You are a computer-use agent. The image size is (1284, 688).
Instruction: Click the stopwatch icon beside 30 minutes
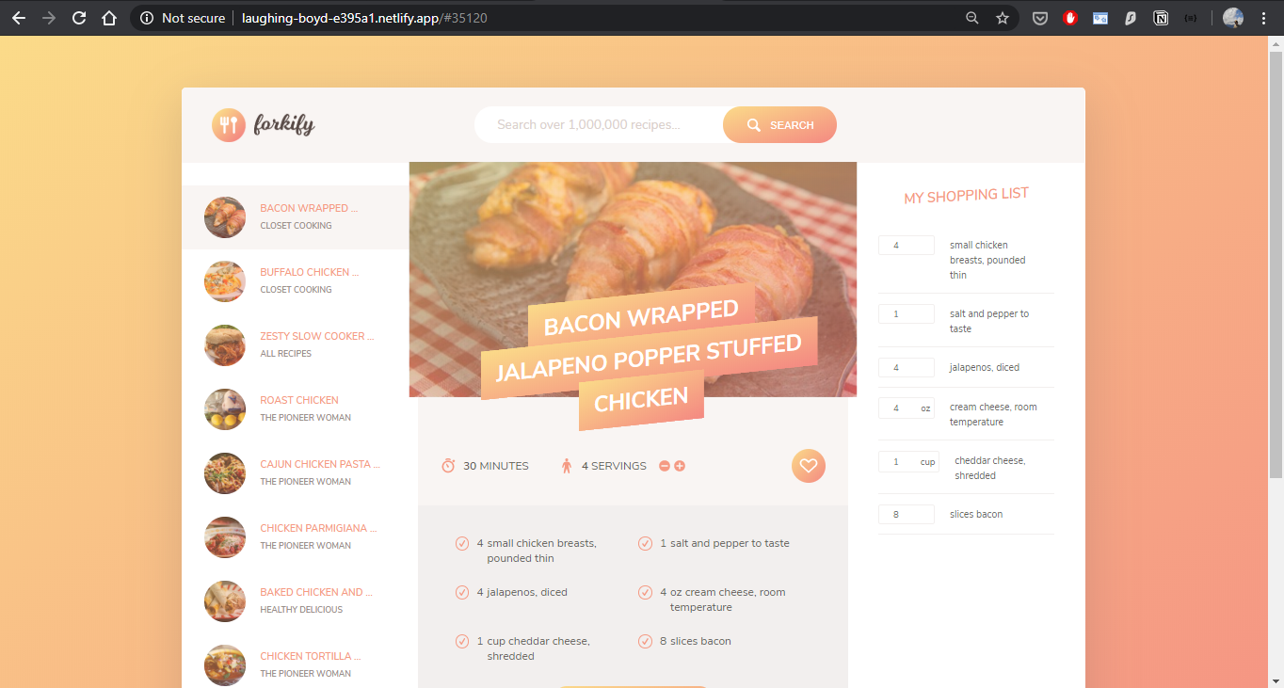point(448,466)
